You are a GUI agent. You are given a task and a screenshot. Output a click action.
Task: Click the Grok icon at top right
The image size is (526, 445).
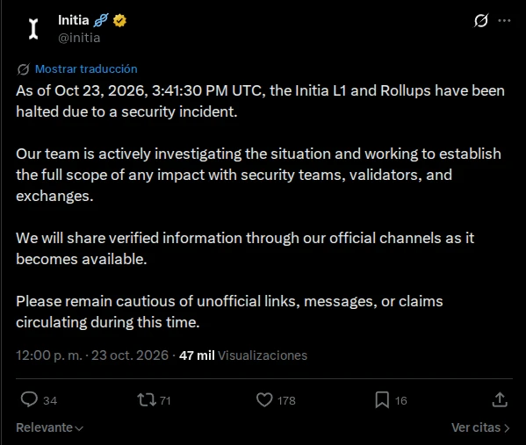click(x=481, y=20)
